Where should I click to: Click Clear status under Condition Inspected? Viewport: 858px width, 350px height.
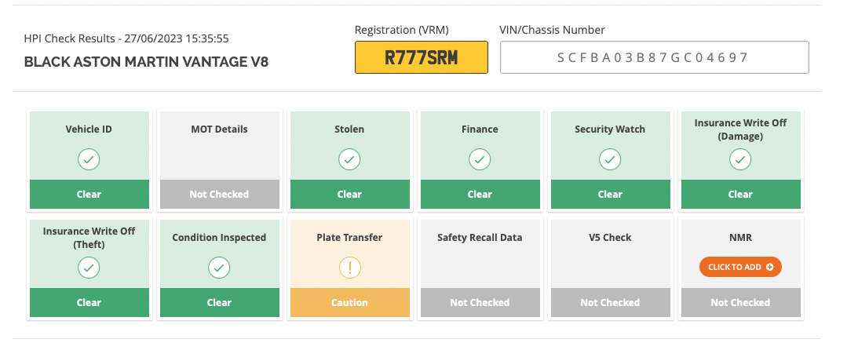(220, 302)
